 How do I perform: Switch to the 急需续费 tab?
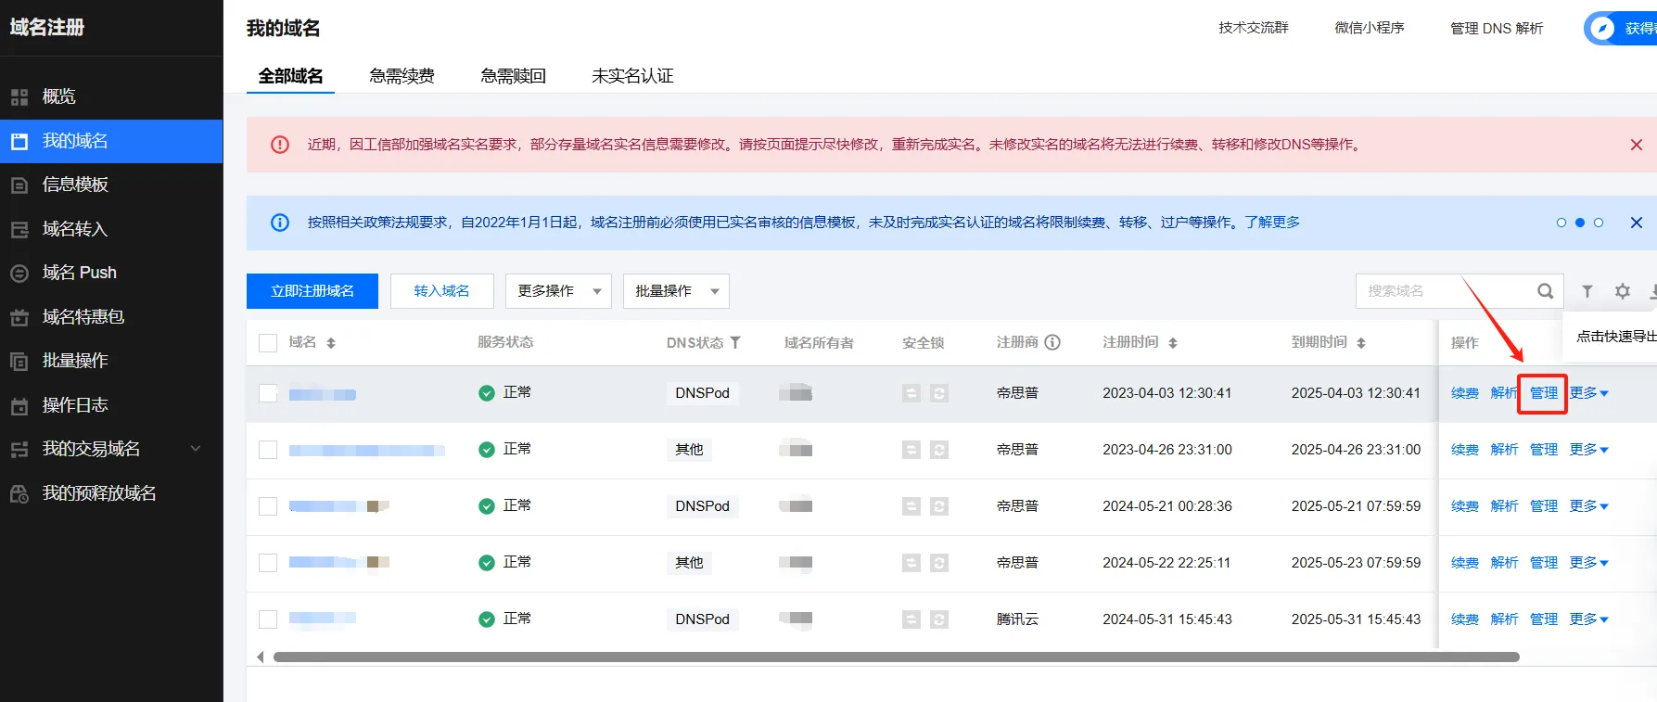click(402, 76)
